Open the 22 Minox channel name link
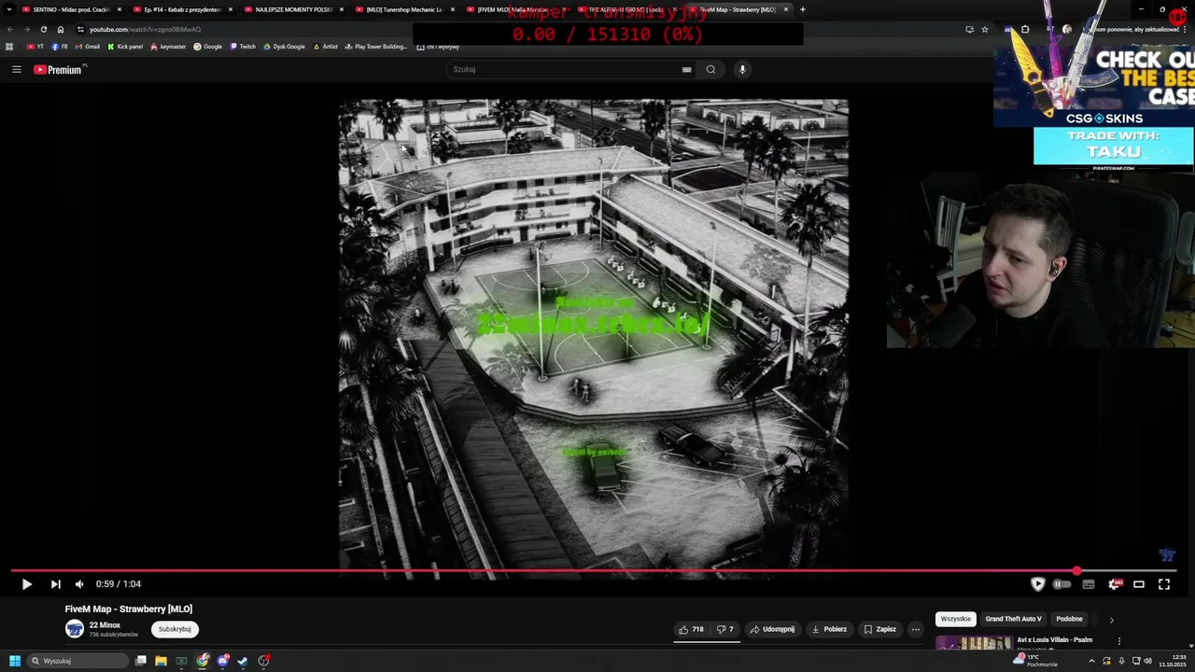This screenshot has height=672, width=1195. tap(105, 625)
